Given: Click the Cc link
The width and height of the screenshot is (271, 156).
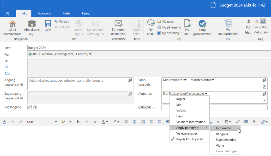Looking at the screenshot, I should [x=7, y=67].
